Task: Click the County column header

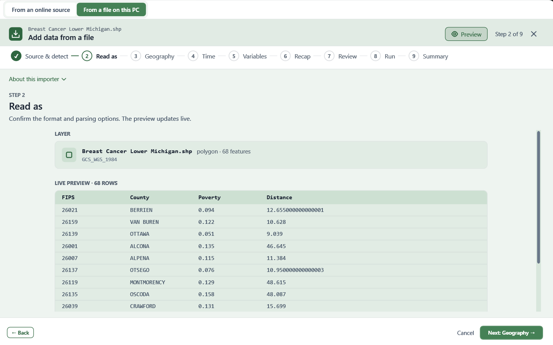Action: click(x=139, y=197)
